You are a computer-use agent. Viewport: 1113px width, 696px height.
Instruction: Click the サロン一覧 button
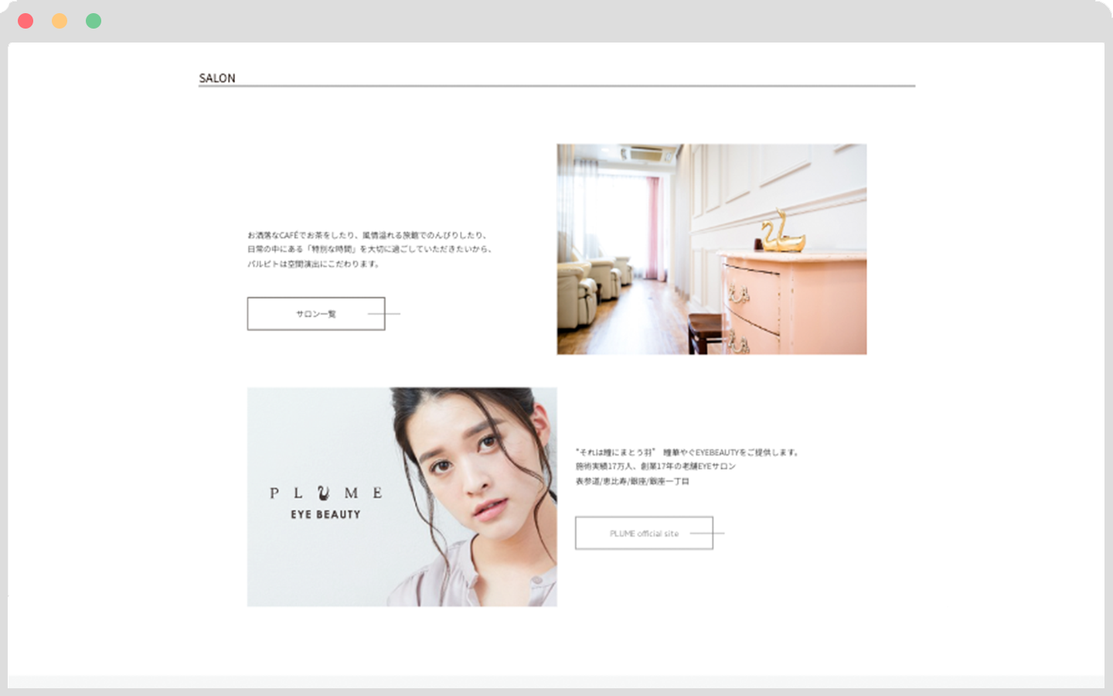(315, 314)
